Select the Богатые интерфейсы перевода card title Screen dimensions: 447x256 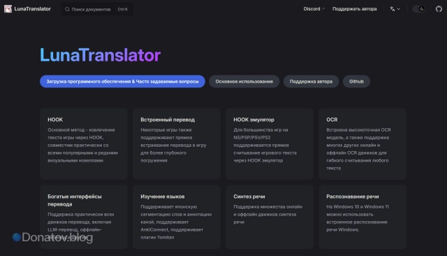point(75,200)
